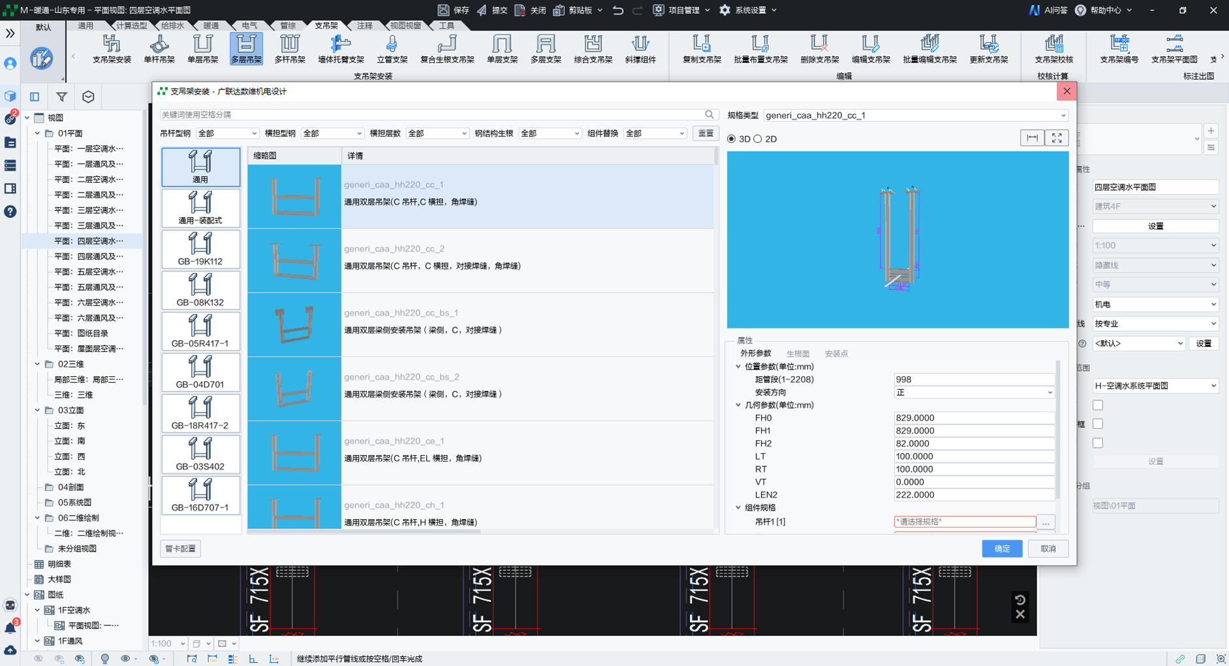The width and height of the screenshot is (1229, 666).
Task: Click the 更新支吊架 tool
Action: [x=988, y=49]
